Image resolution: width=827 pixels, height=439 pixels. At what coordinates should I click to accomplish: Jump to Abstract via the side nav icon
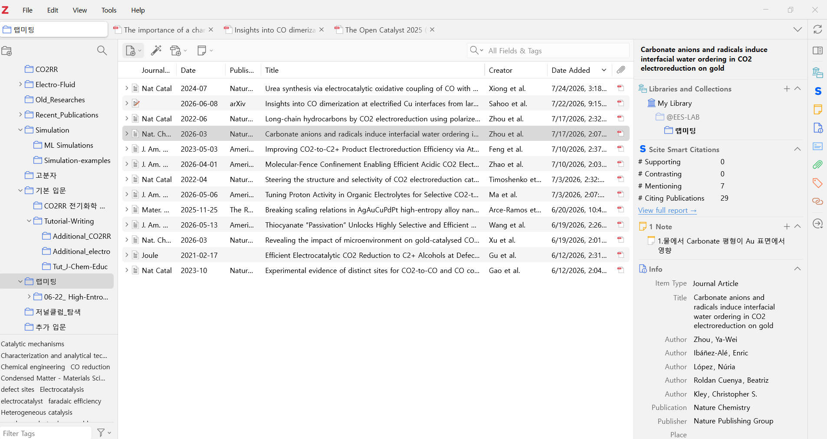817,146
